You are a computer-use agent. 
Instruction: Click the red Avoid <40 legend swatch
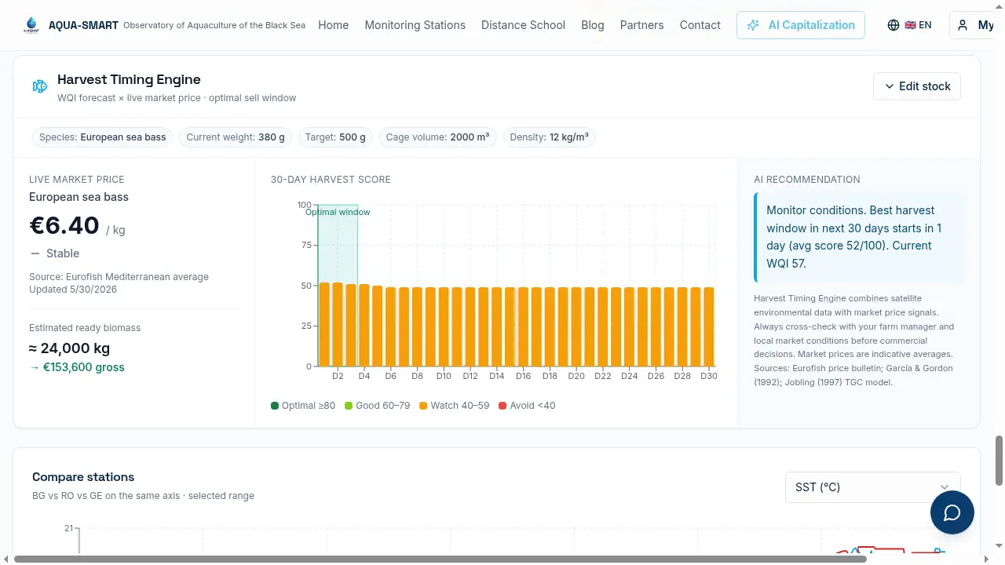502,406
